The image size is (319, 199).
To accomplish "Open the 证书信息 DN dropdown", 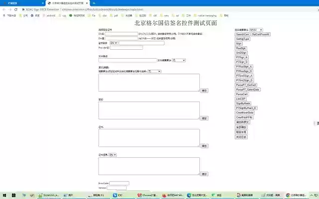I will (113, 155).
